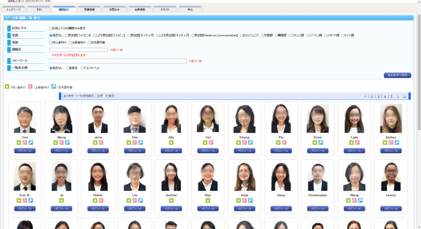The height and width of the screenshot is (229, 421).
Task: Click the blue Japanese-capable icon under Kim
Action: 140,143
